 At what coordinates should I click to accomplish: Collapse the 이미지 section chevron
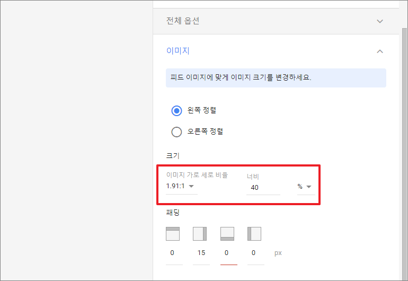click(380, 51)
